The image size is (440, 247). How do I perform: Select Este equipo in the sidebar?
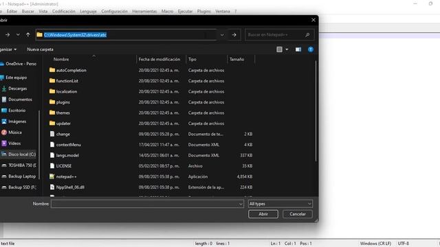16,78
